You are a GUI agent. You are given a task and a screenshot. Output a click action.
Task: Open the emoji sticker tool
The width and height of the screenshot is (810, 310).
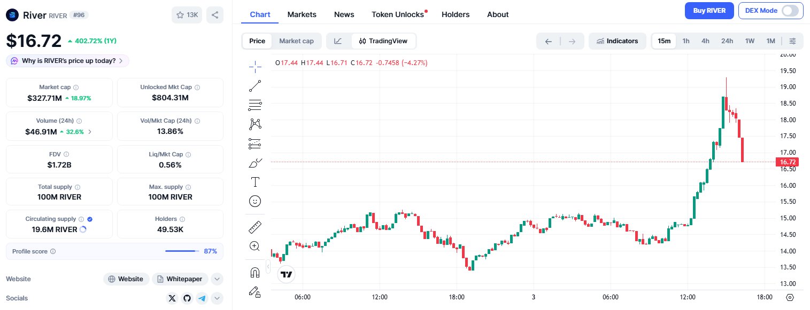(x=255, y=201)
